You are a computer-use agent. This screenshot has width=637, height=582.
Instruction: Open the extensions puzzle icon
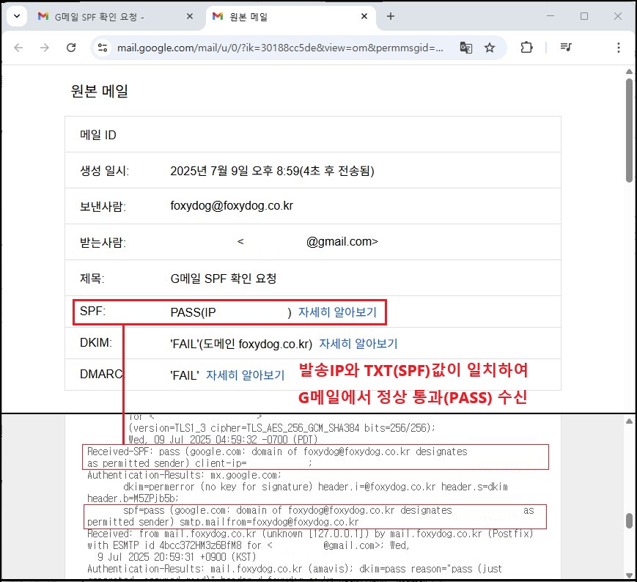click(526, 48)
